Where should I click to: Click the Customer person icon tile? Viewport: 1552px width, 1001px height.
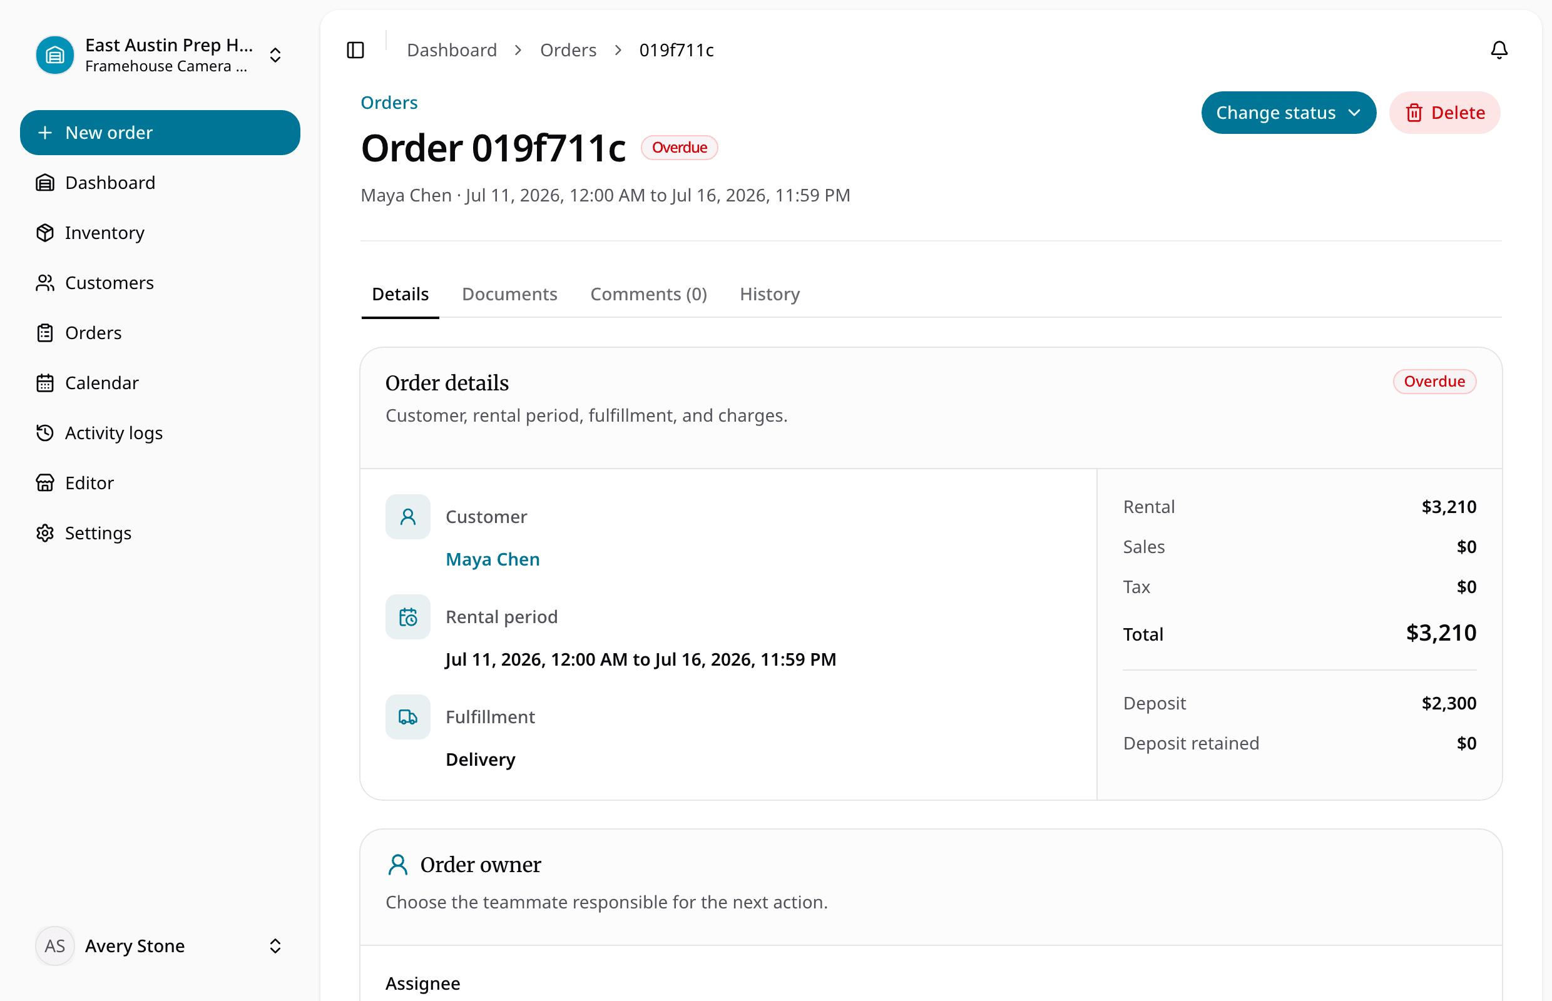tap(407, 517)
